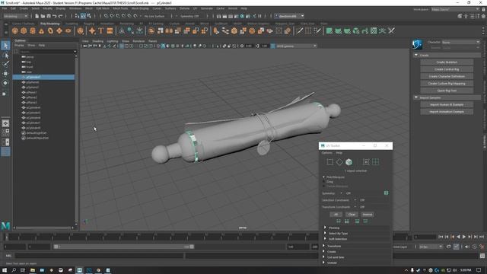Jump to the start of playback range
This screenshot has height=274, width=487.
(x=441, y=237)
